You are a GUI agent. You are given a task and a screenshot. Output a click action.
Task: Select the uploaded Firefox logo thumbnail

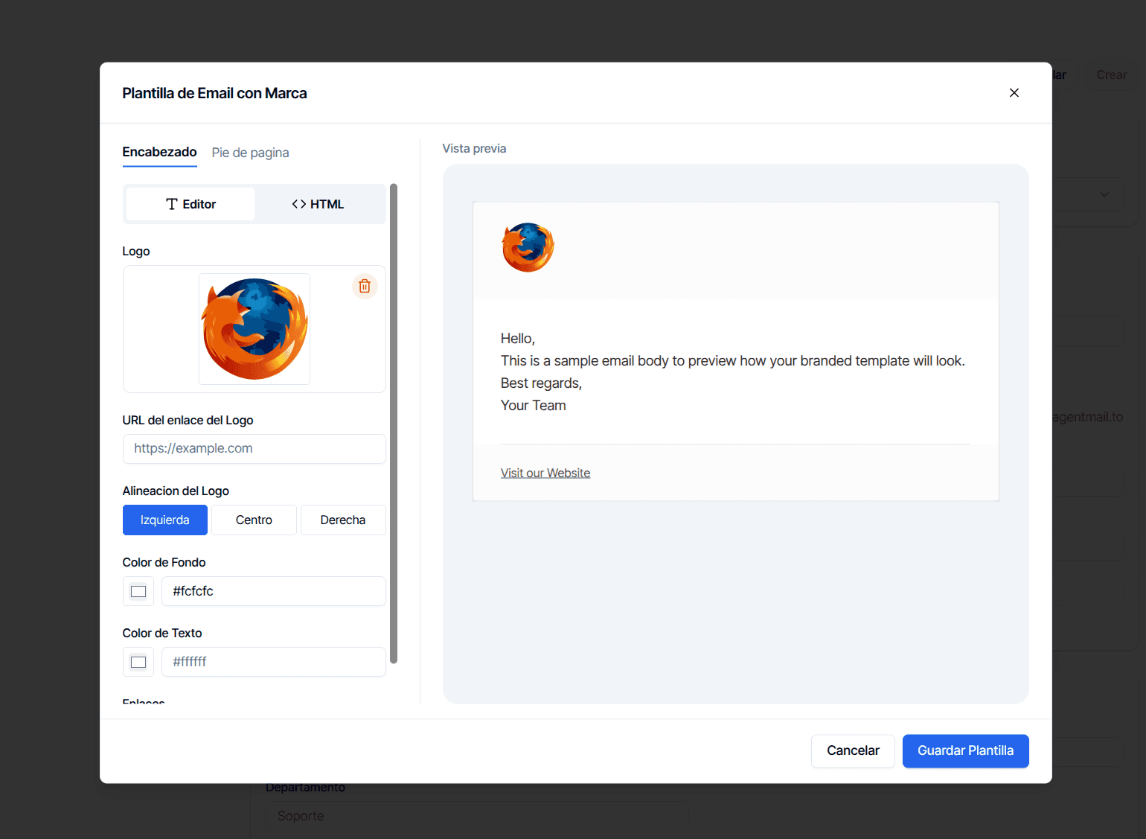tap(255, 328)
